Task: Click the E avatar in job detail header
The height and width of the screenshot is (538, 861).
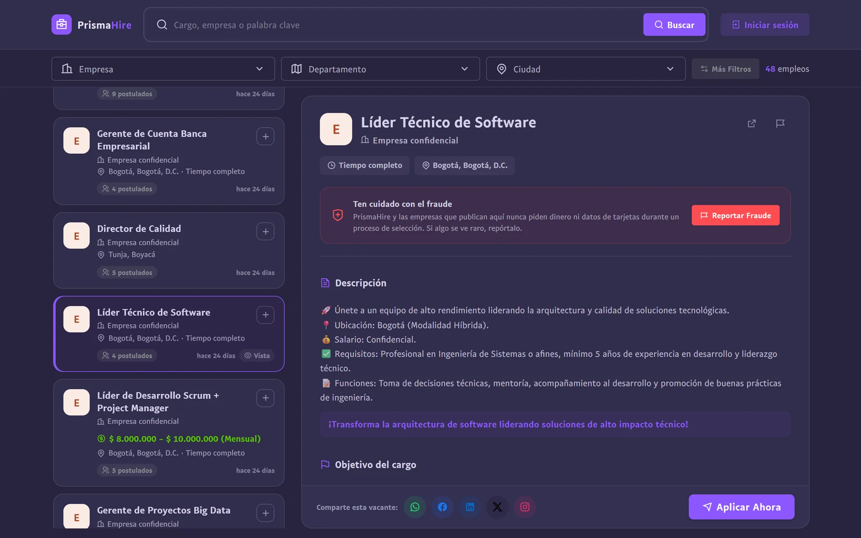Action: point(336,129)
